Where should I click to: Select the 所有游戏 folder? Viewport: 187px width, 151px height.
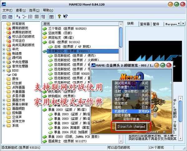pyautogui.click(x=18, y=24)
